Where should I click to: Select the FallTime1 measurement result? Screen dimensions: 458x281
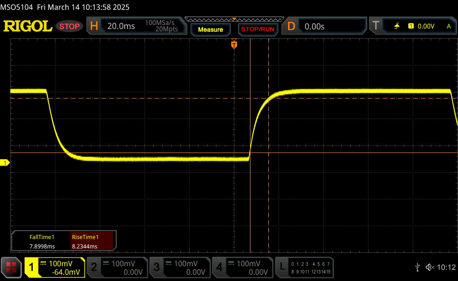pos(42,241)
